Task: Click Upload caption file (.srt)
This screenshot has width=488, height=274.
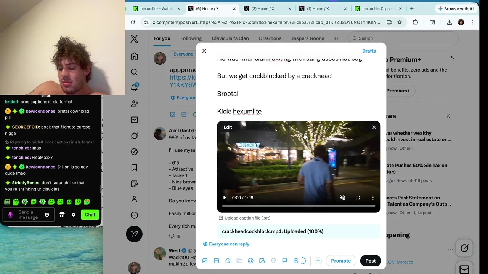Action: (x=244, y=218)
